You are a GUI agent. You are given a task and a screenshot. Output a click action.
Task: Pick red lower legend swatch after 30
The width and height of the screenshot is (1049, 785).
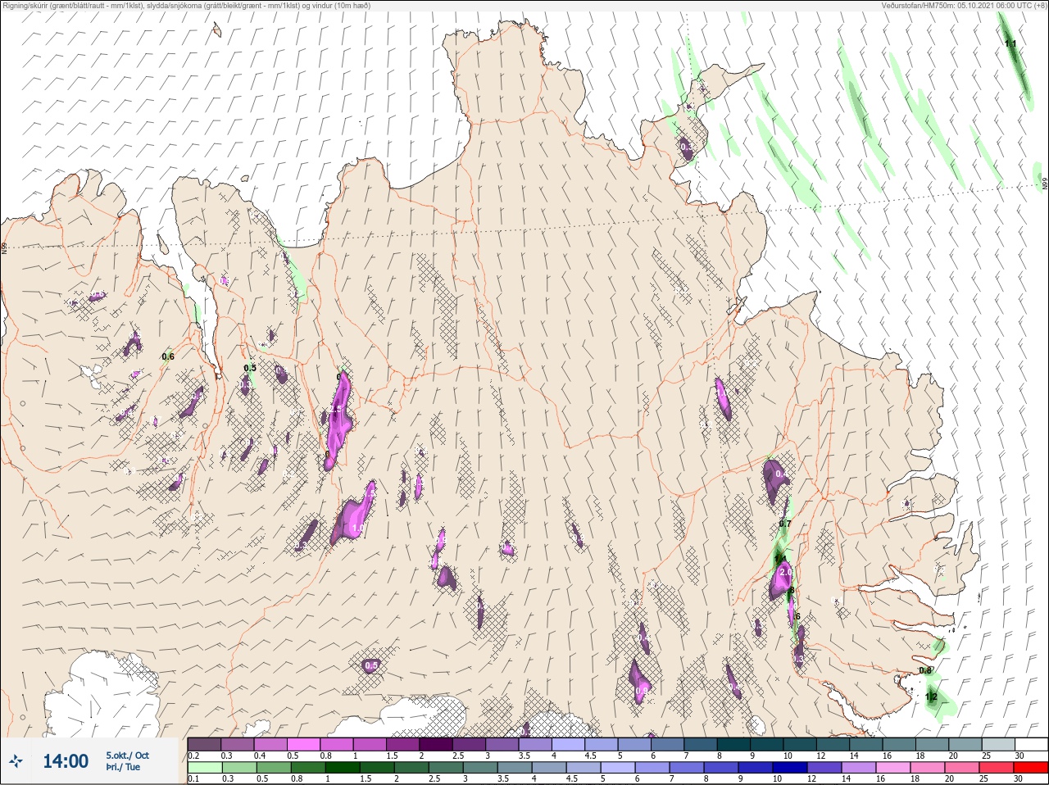[1033, 768]
